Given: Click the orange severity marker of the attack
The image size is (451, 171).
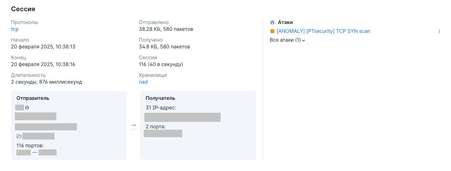Looking at the screenshot, I should (x=272, y=31).
